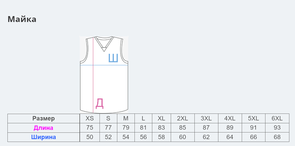Select the 2XL size column header
This screenshot has width=295, height=146.
coord(183,118)
